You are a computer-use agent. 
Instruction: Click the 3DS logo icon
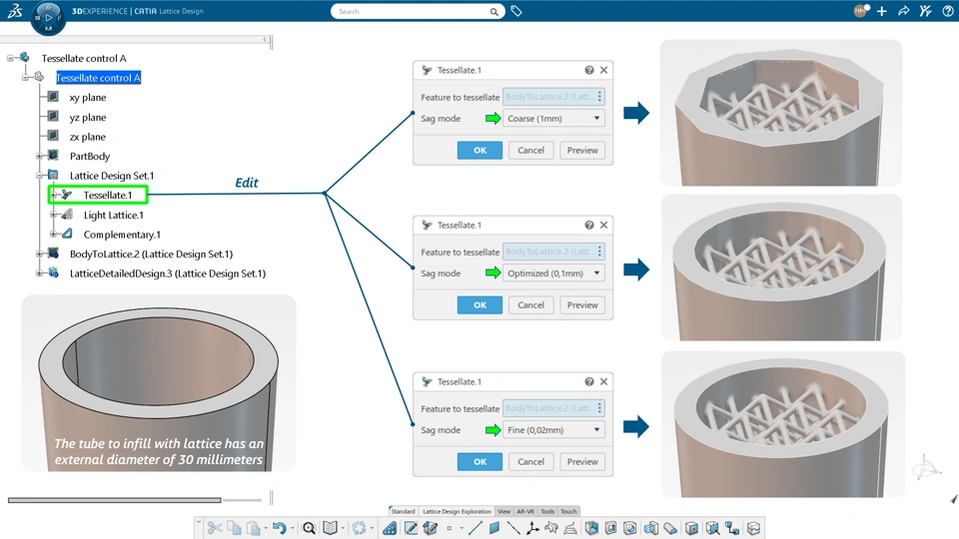pos(15,11)
